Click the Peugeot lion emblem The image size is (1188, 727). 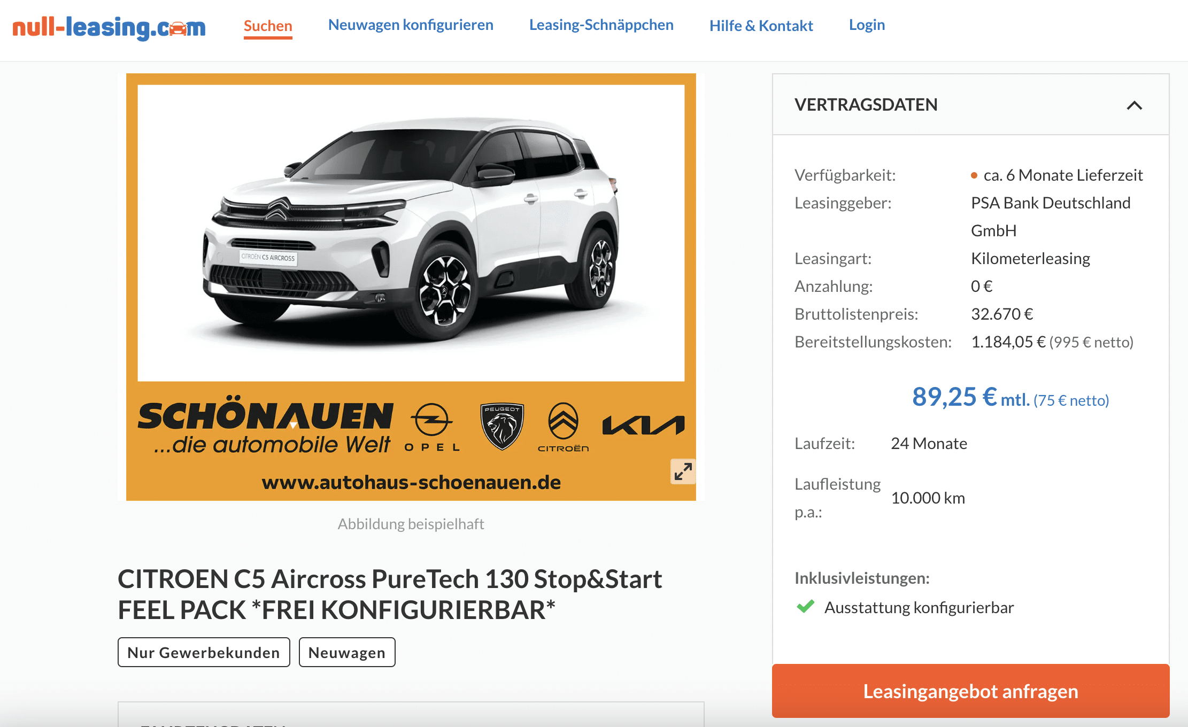502,426
